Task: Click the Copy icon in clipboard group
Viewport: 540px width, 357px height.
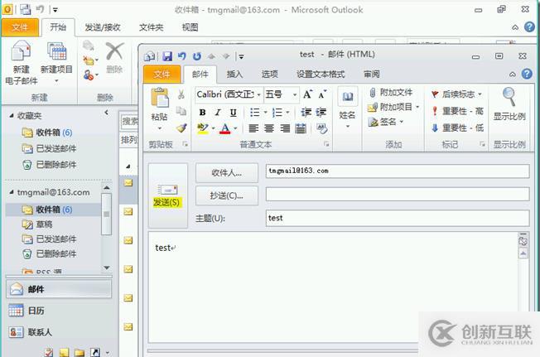Action: pyautogui.click(x=181, y=111)
